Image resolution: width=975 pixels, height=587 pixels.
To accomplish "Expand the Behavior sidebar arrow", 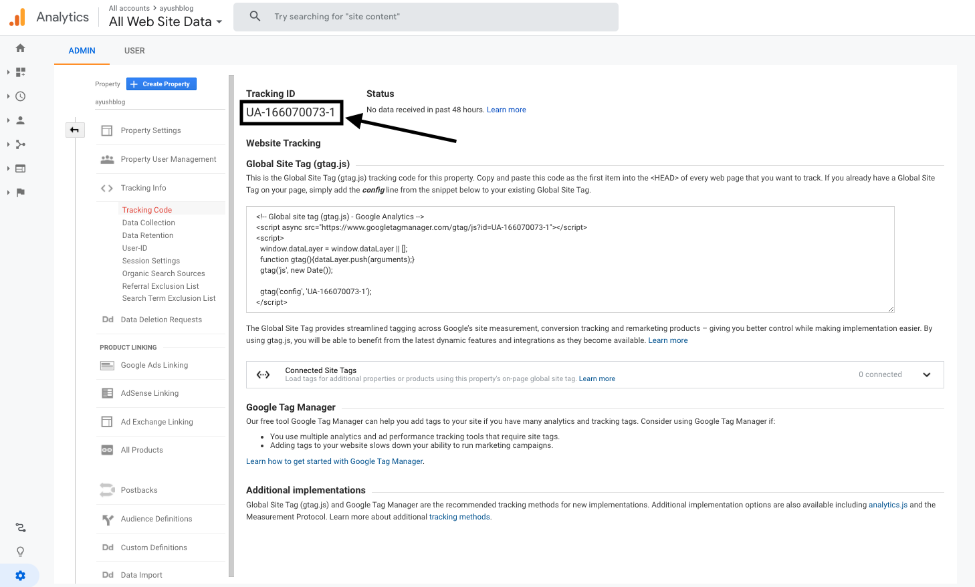I will (8, 168).
